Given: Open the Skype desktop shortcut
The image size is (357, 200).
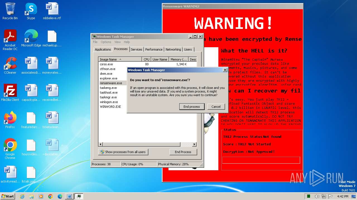Looking at the screenshot, I should 31,11.
